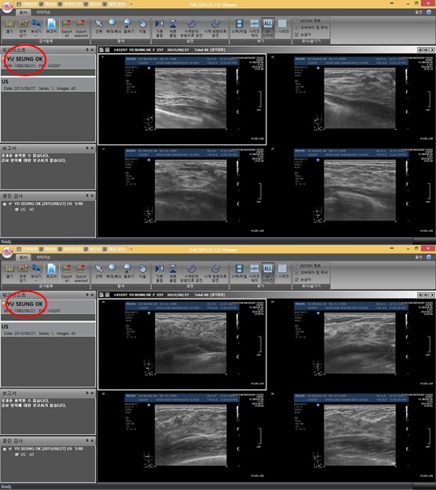Click the US series entry in lower window worklist
Screen dimensions: 436x490
coord(48,329)
